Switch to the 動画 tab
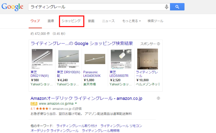Image resolution: width=216 pixels, height=133 pixels. click(x=91, y=21)
